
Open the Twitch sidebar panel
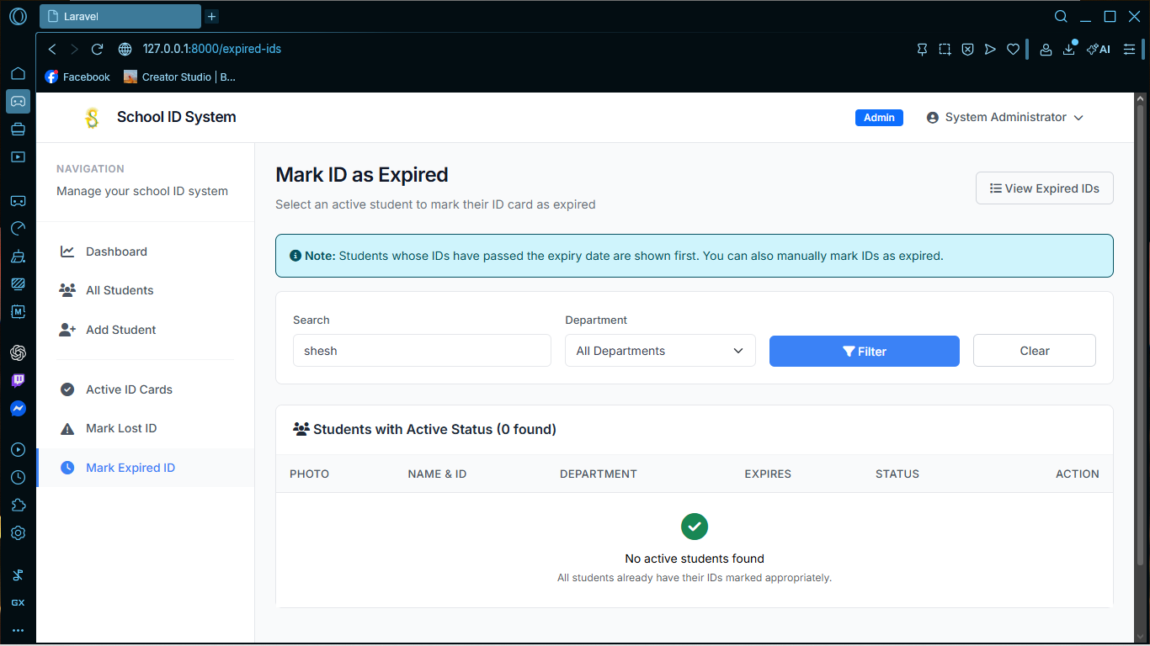point(18,380)
